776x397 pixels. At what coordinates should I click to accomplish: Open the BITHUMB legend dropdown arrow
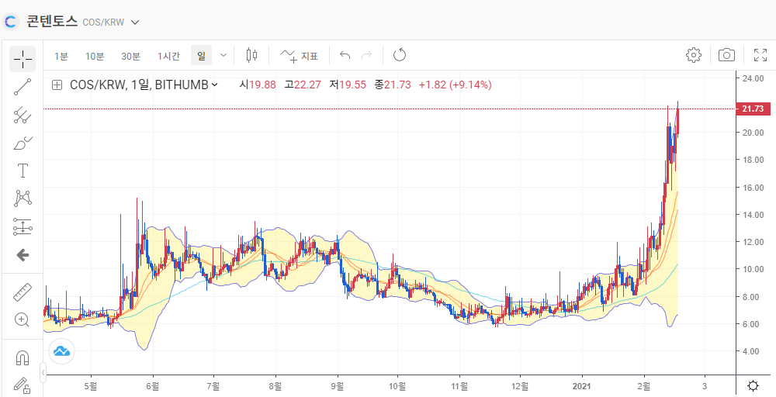click(x=214, y=85)
